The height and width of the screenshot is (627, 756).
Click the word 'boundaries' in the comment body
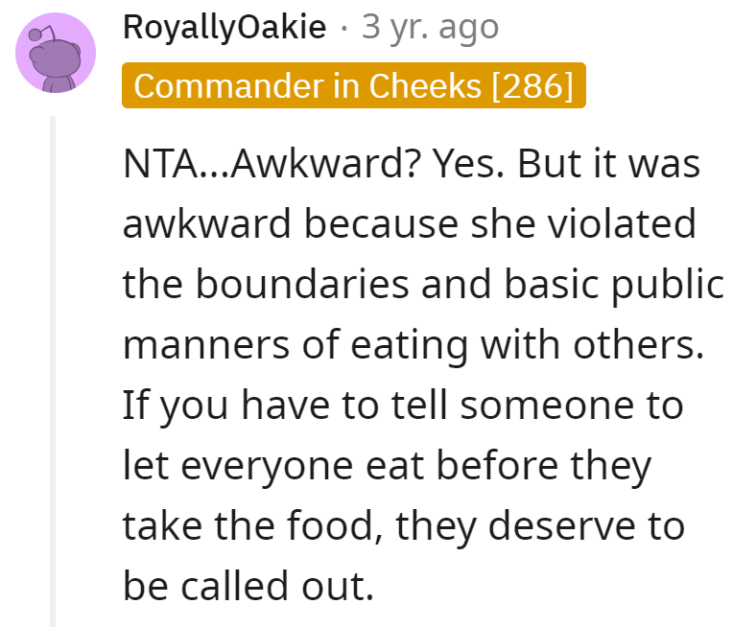302,285
